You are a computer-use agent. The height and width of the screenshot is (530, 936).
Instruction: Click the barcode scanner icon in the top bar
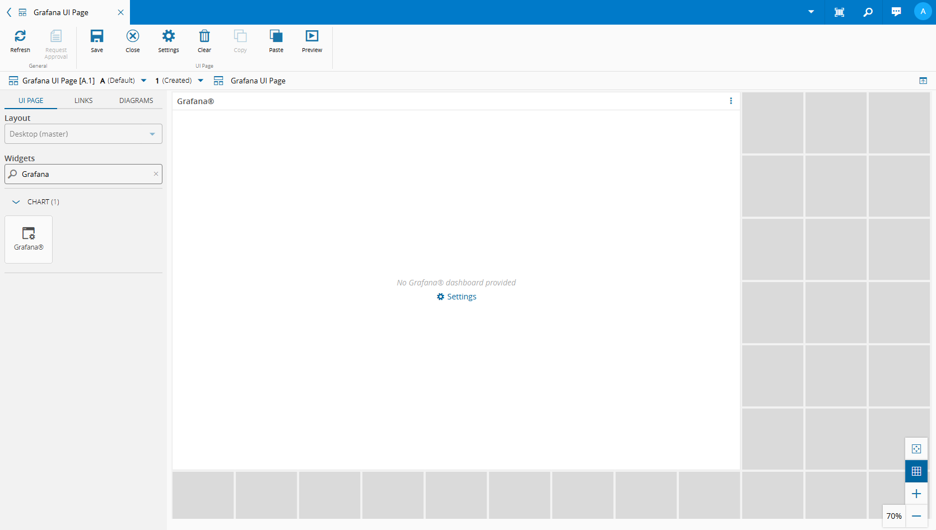point(839,12)
